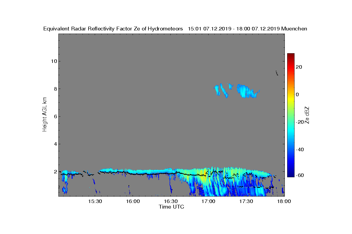Click the height tick label 2
Viewport: 352px width, 234px height.
pos(55,171)
